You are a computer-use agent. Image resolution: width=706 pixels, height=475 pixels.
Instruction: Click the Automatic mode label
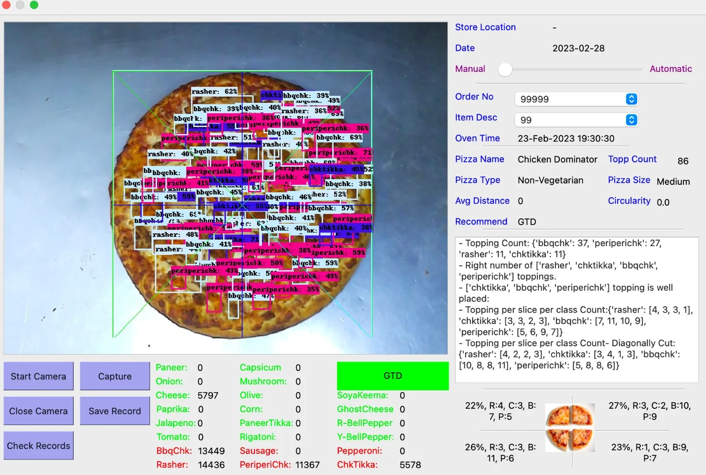coord(671,69)
